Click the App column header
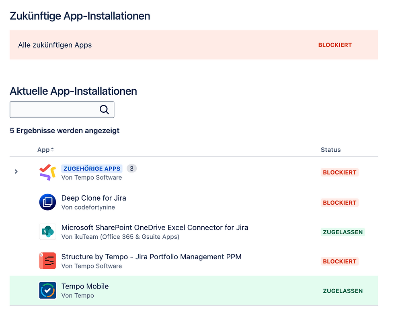This screenshot has height=319, width=394. coord(43,150)
